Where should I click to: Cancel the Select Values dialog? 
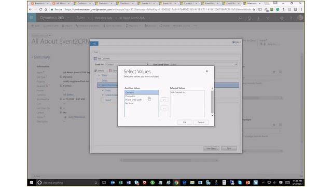[201, 123]
